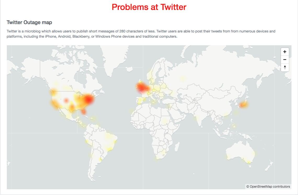The image size is (298, 195).
Task: Click the hotspot over the Pacific Northwest
Action: [x=54, y=92]
